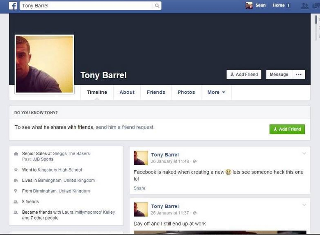
Task: Click send him a friend request link
Action: pyautogui.click(x=125, y=127)
